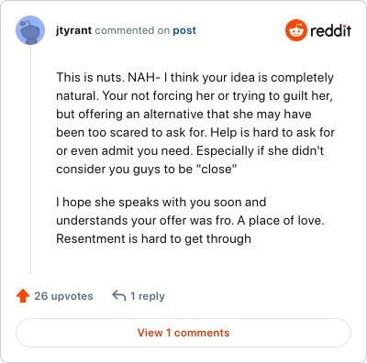This screenshot has height=363, width=367.
Task: Select the "26 upvotes" count
Action: (x=63, y=296)
